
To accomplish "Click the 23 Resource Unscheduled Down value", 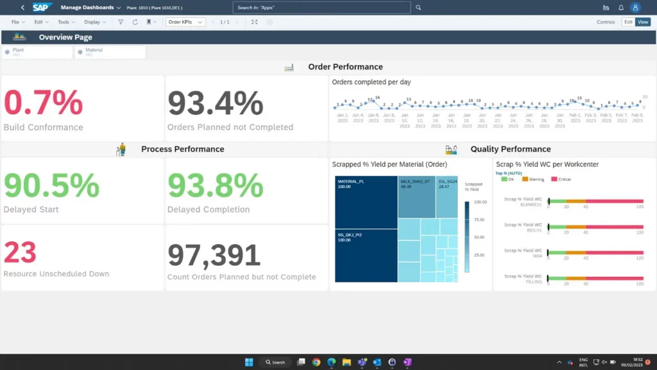I will point(20,252).
